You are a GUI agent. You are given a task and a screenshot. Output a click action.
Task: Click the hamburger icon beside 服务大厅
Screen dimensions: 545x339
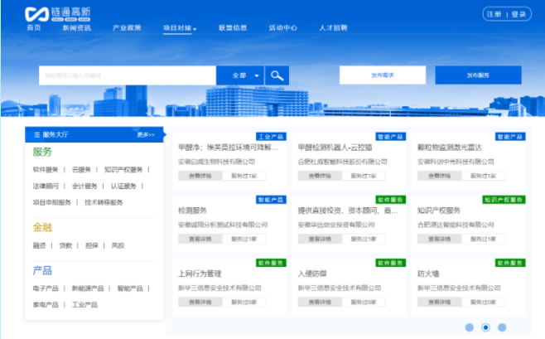click(x=36, y=134)
